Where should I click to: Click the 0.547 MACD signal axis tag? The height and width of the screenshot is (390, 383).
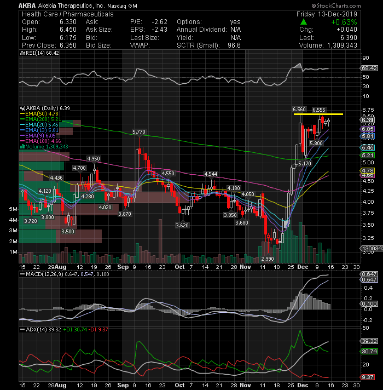(x=369, y=279)
